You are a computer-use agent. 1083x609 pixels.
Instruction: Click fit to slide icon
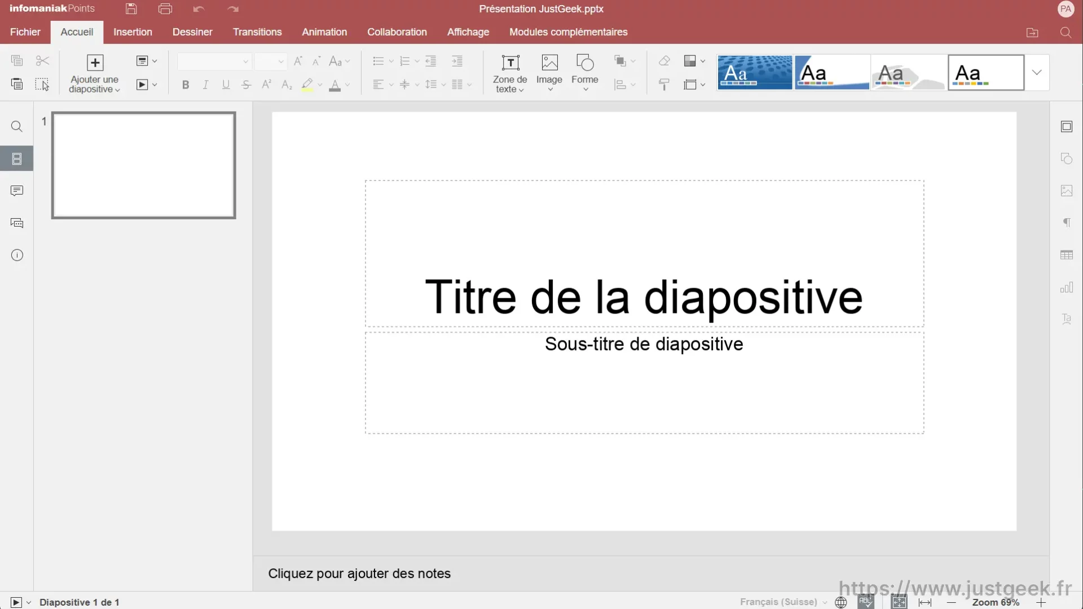[x=899, y=602]
